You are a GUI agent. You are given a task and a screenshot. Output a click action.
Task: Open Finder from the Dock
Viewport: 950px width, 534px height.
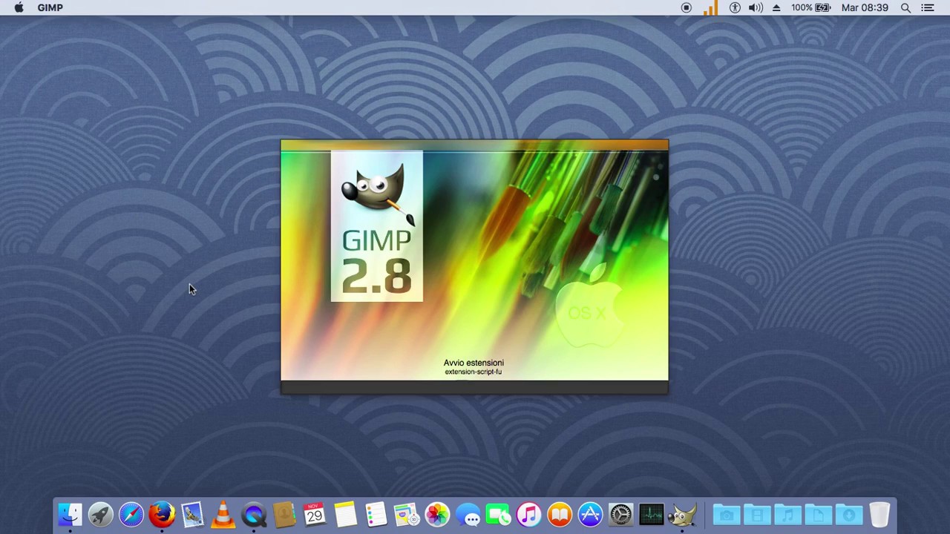70,515
